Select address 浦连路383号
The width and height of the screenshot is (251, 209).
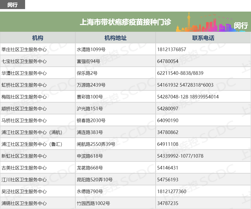coord(90,132)
